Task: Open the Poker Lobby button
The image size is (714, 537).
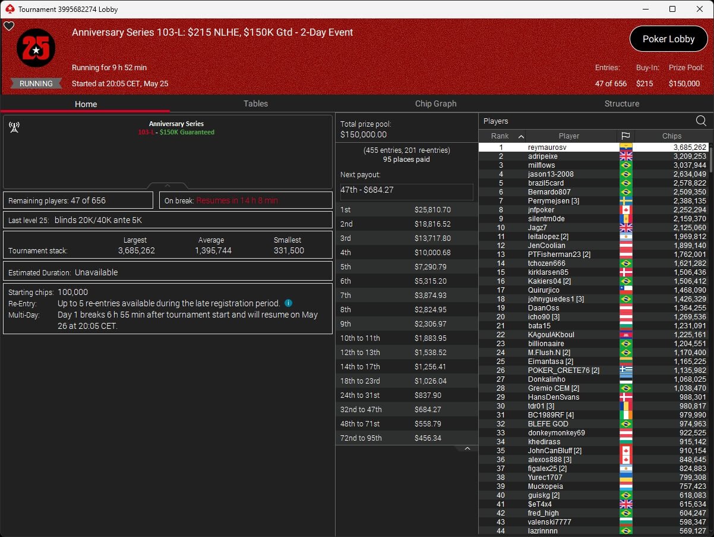Action: 668,39
